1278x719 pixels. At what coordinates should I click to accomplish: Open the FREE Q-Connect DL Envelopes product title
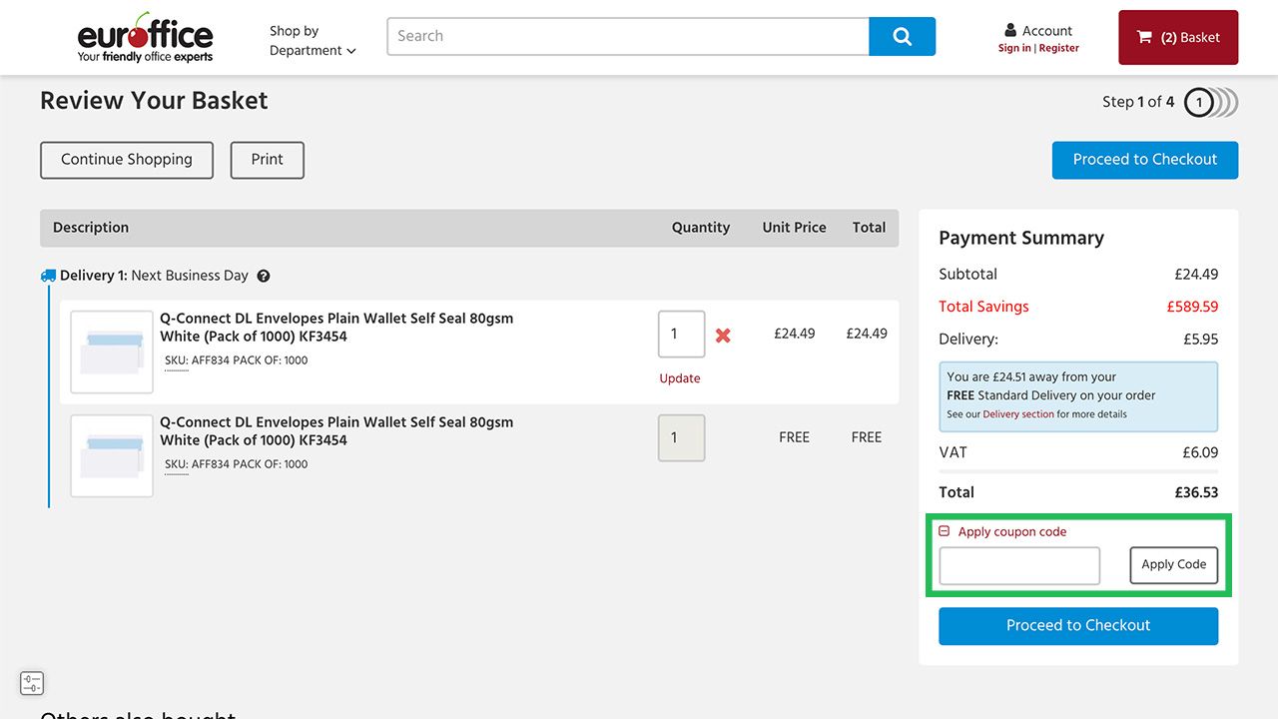click(336, 431)
